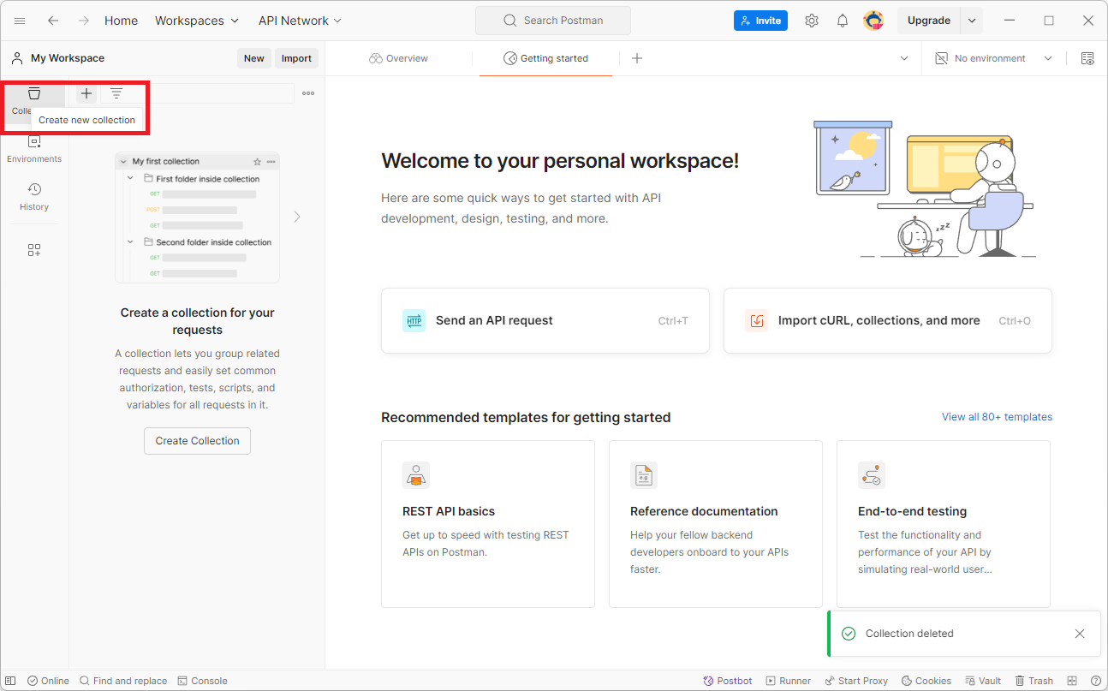The width and height of the screenshot is (1108, 691).
Task: Click the My first collection preview image
Action: click(x=197, y=217)
